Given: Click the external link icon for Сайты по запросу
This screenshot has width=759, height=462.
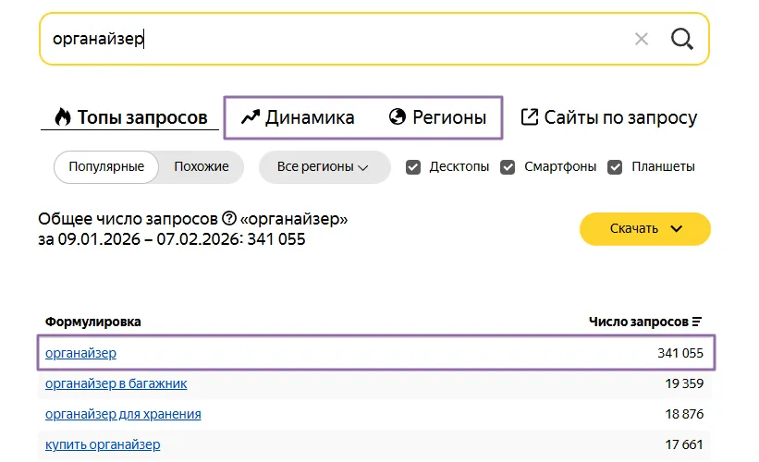Looking at the screenshot, I should [530, 117].
